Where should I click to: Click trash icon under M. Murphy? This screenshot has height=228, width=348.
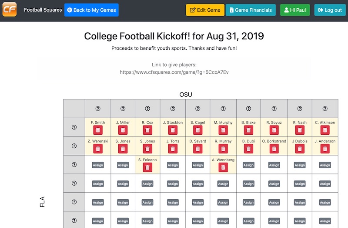223,130
